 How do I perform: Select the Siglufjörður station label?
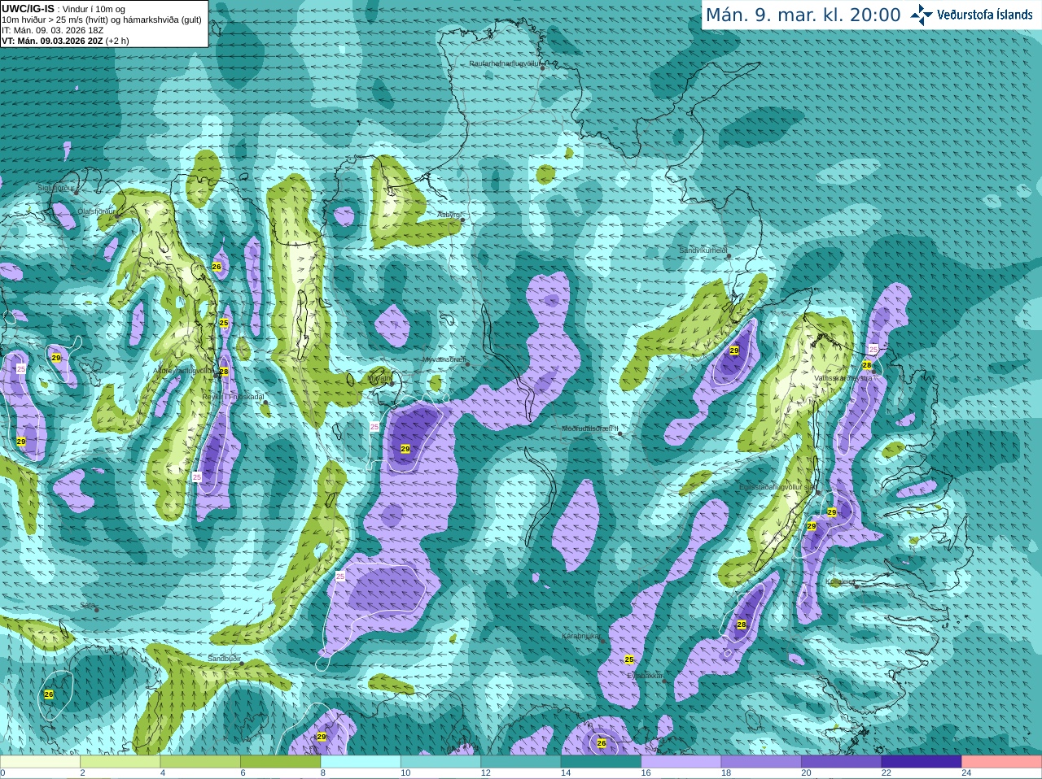click(56, 188)
